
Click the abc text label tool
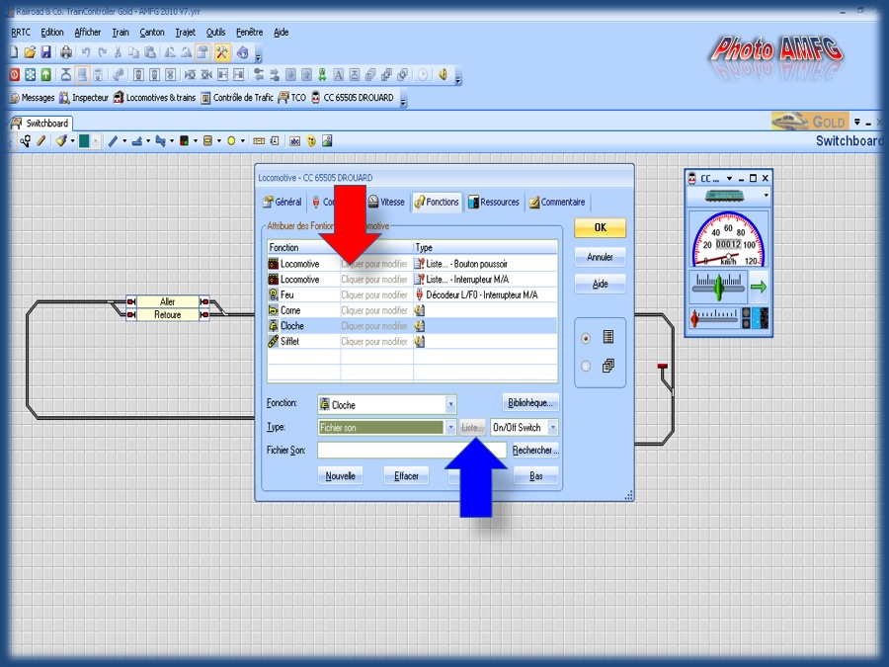pos(294,141)
